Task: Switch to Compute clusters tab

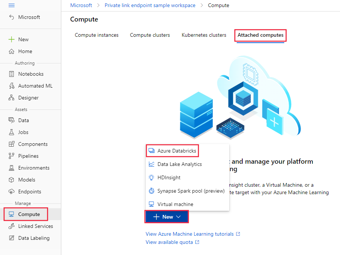Action: click(150, 35)
